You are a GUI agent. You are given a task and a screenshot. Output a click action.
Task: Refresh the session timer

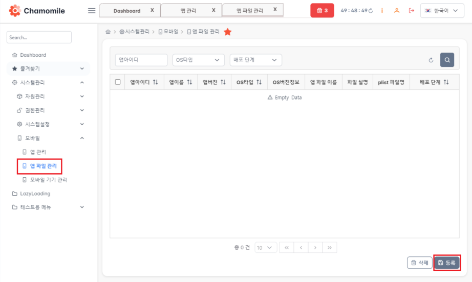tap(371, 11)
